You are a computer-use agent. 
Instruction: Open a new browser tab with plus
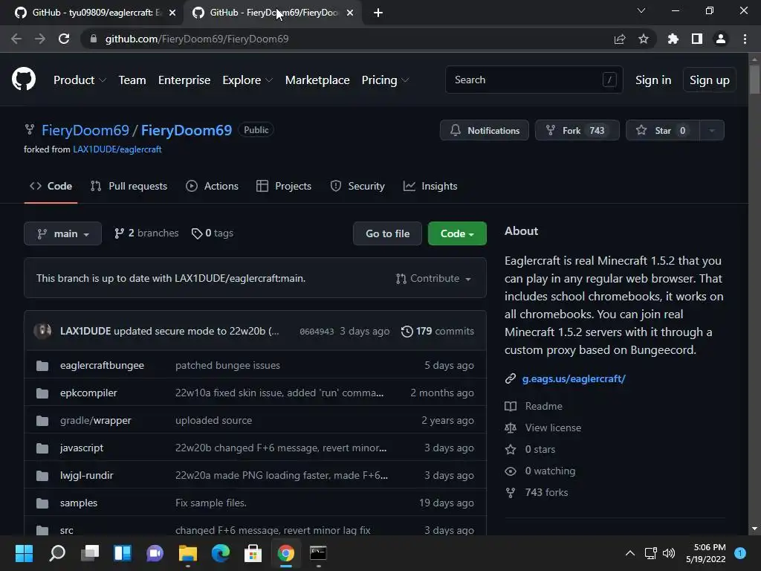pyautogui.click(x=378, y=13)
